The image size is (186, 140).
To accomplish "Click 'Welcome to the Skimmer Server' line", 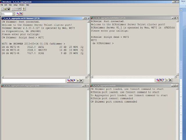I will tap(37, 25).
